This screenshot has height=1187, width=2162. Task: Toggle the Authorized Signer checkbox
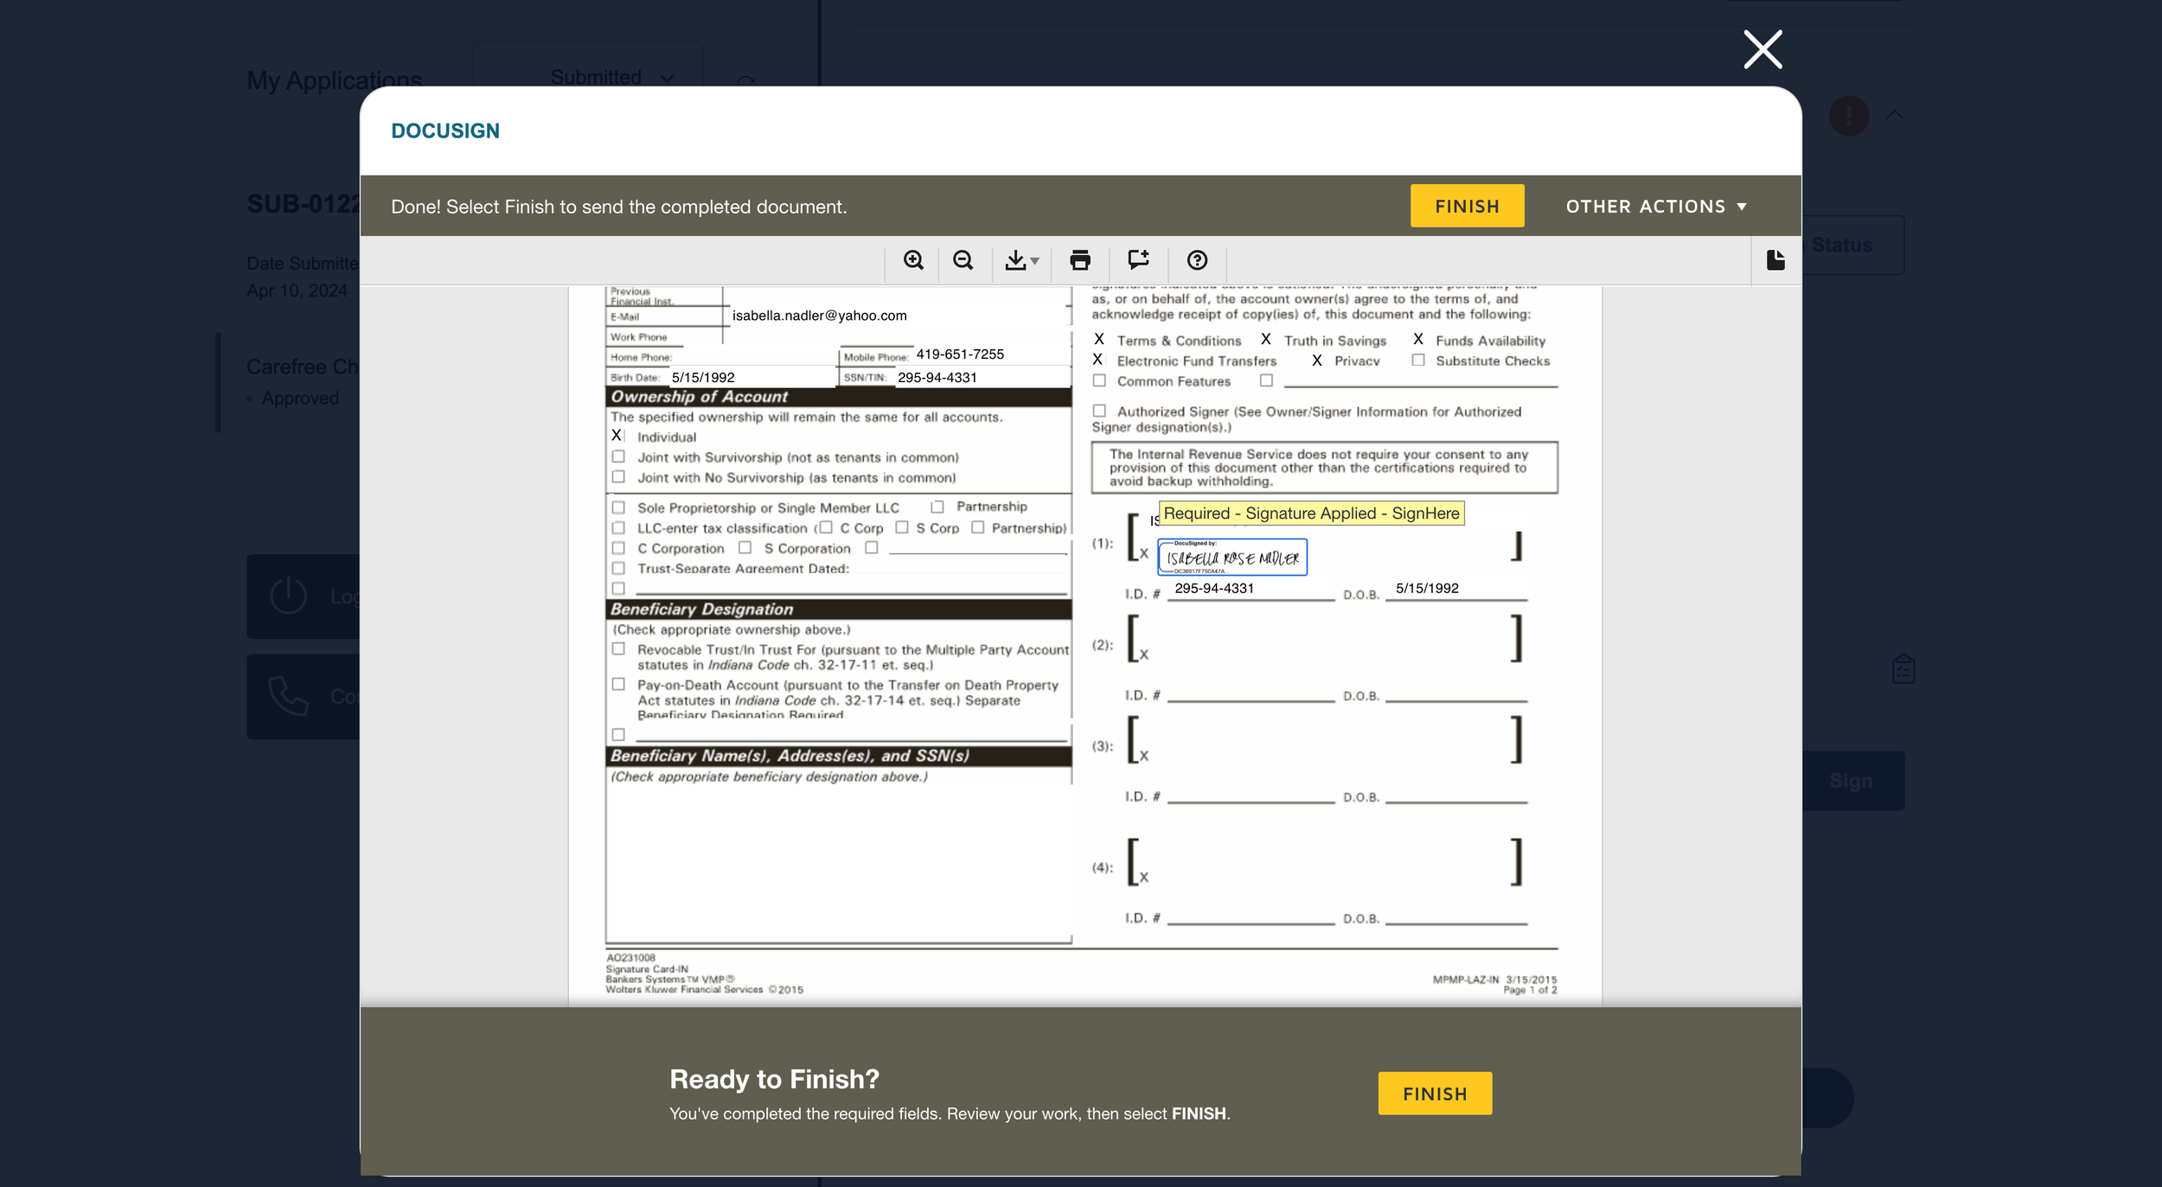click(1099, 412)
